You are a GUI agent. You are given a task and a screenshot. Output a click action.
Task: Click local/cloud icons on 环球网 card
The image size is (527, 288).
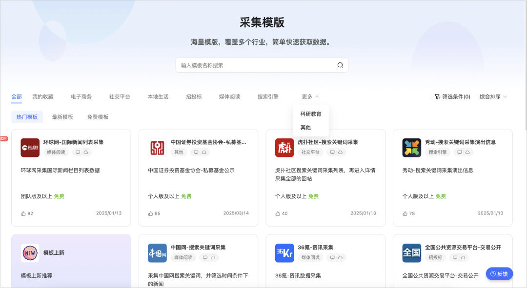click(81, 153)
